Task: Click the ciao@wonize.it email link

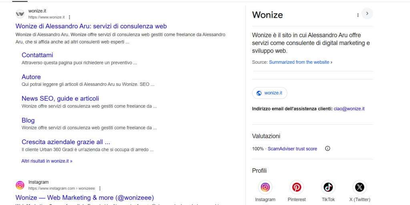Action: point(349,109)
